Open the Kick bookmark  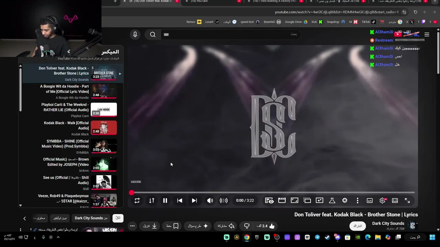click(x=317, y=22)
